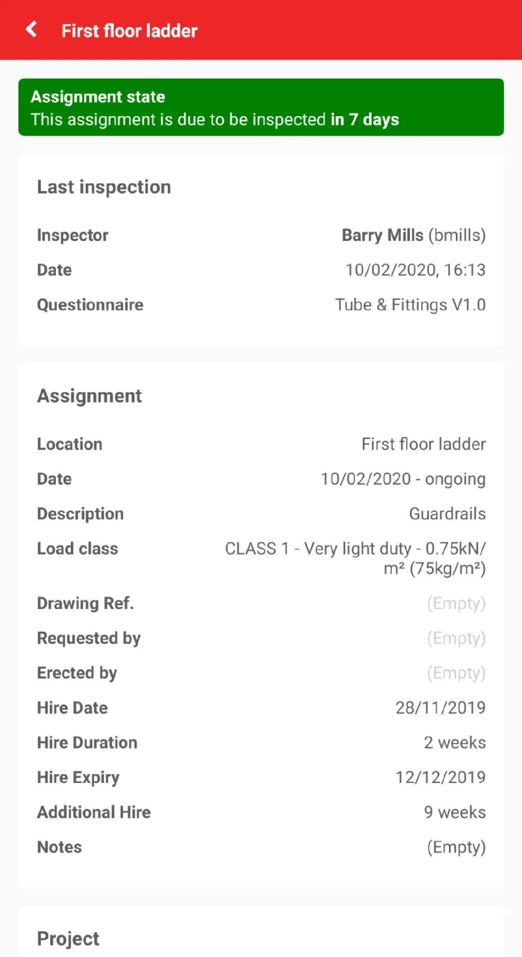Tap the CLASS 1 load class value
522x957 pixels.
click(355, 558)
